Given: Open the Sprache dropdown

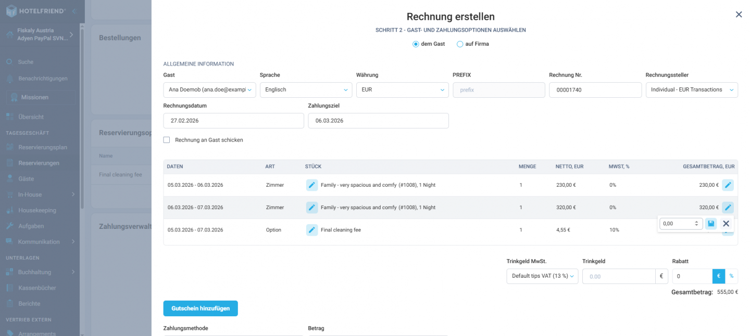Looking at the screenshot, I should (x=306, y=90).
